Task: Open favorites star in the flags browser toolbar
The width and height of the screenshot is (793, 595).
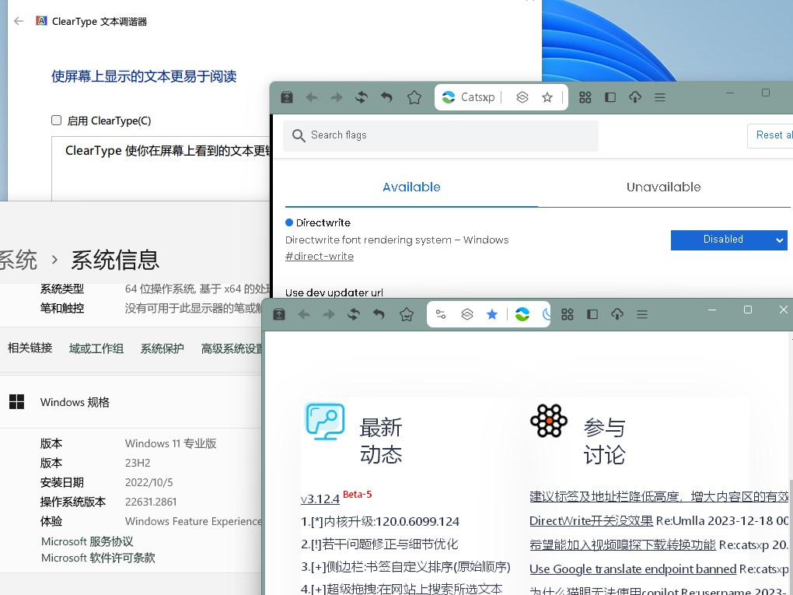Action: (414, 97)
